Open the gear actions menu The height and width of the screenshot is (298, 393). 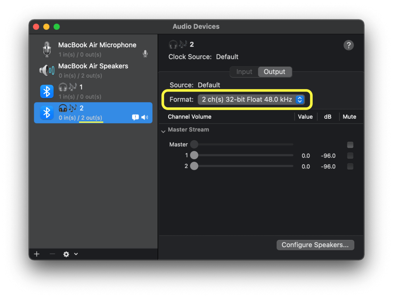point(66,254)
